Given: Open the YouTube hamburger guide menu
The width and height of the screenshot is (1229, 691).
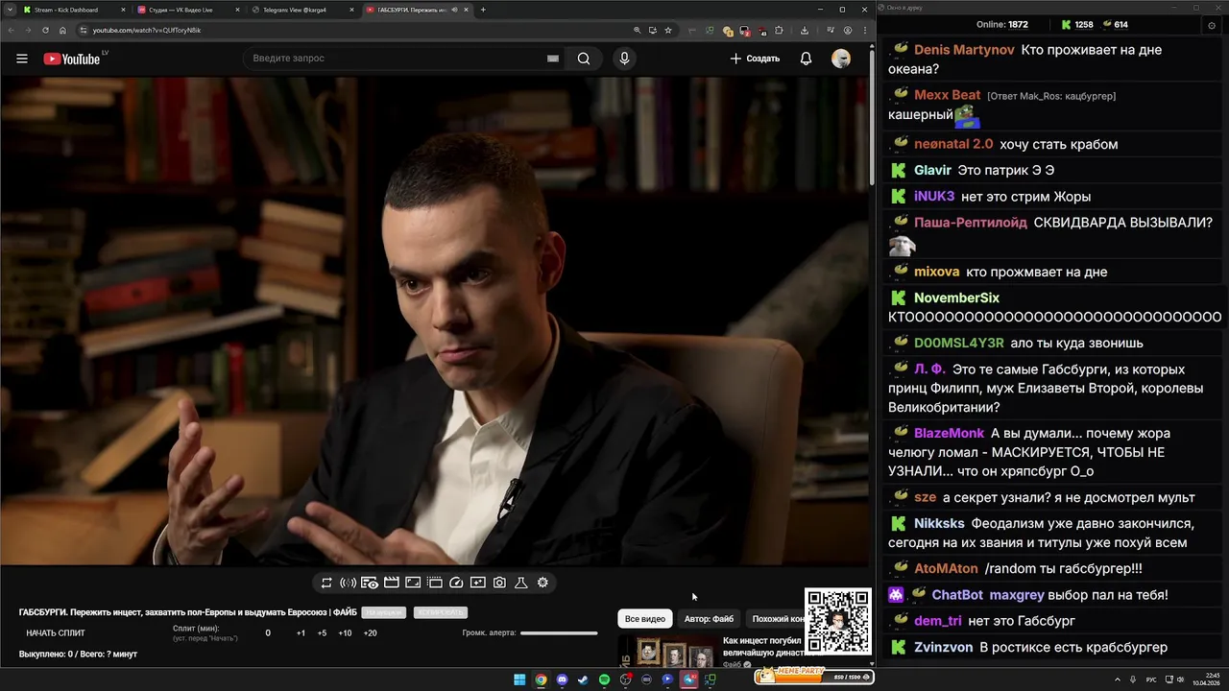Looking at the screenshot, I should pos(22,59).
